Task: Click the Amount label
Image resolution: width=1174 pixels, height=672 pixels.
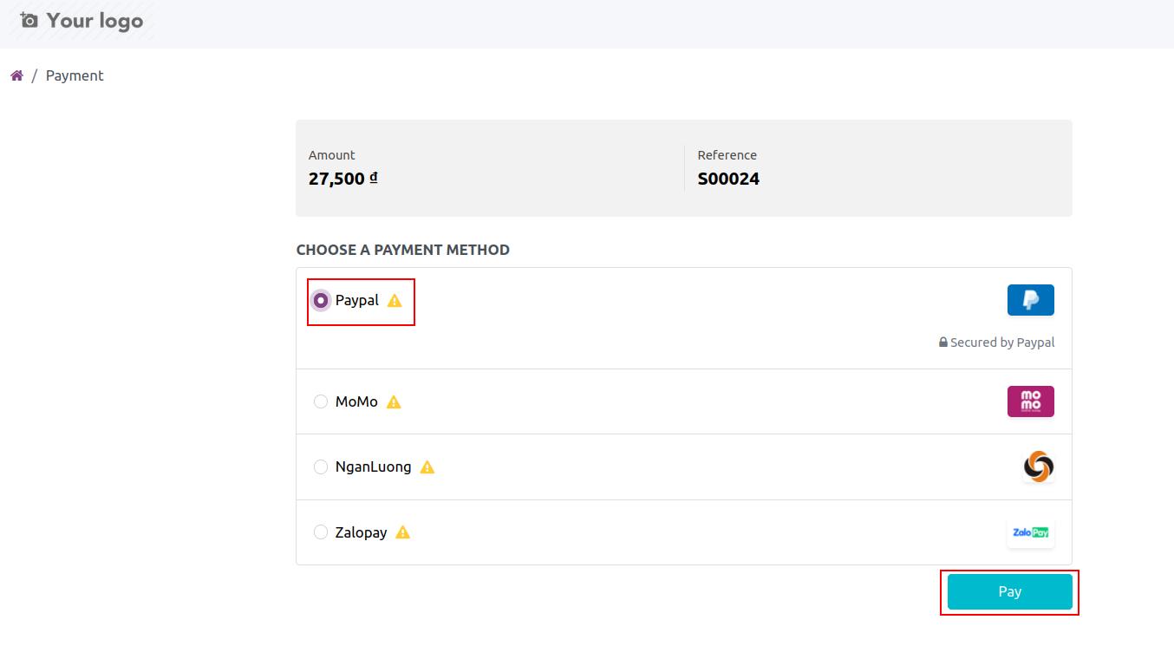Action: pyautogui.click(x=332, y=155)
